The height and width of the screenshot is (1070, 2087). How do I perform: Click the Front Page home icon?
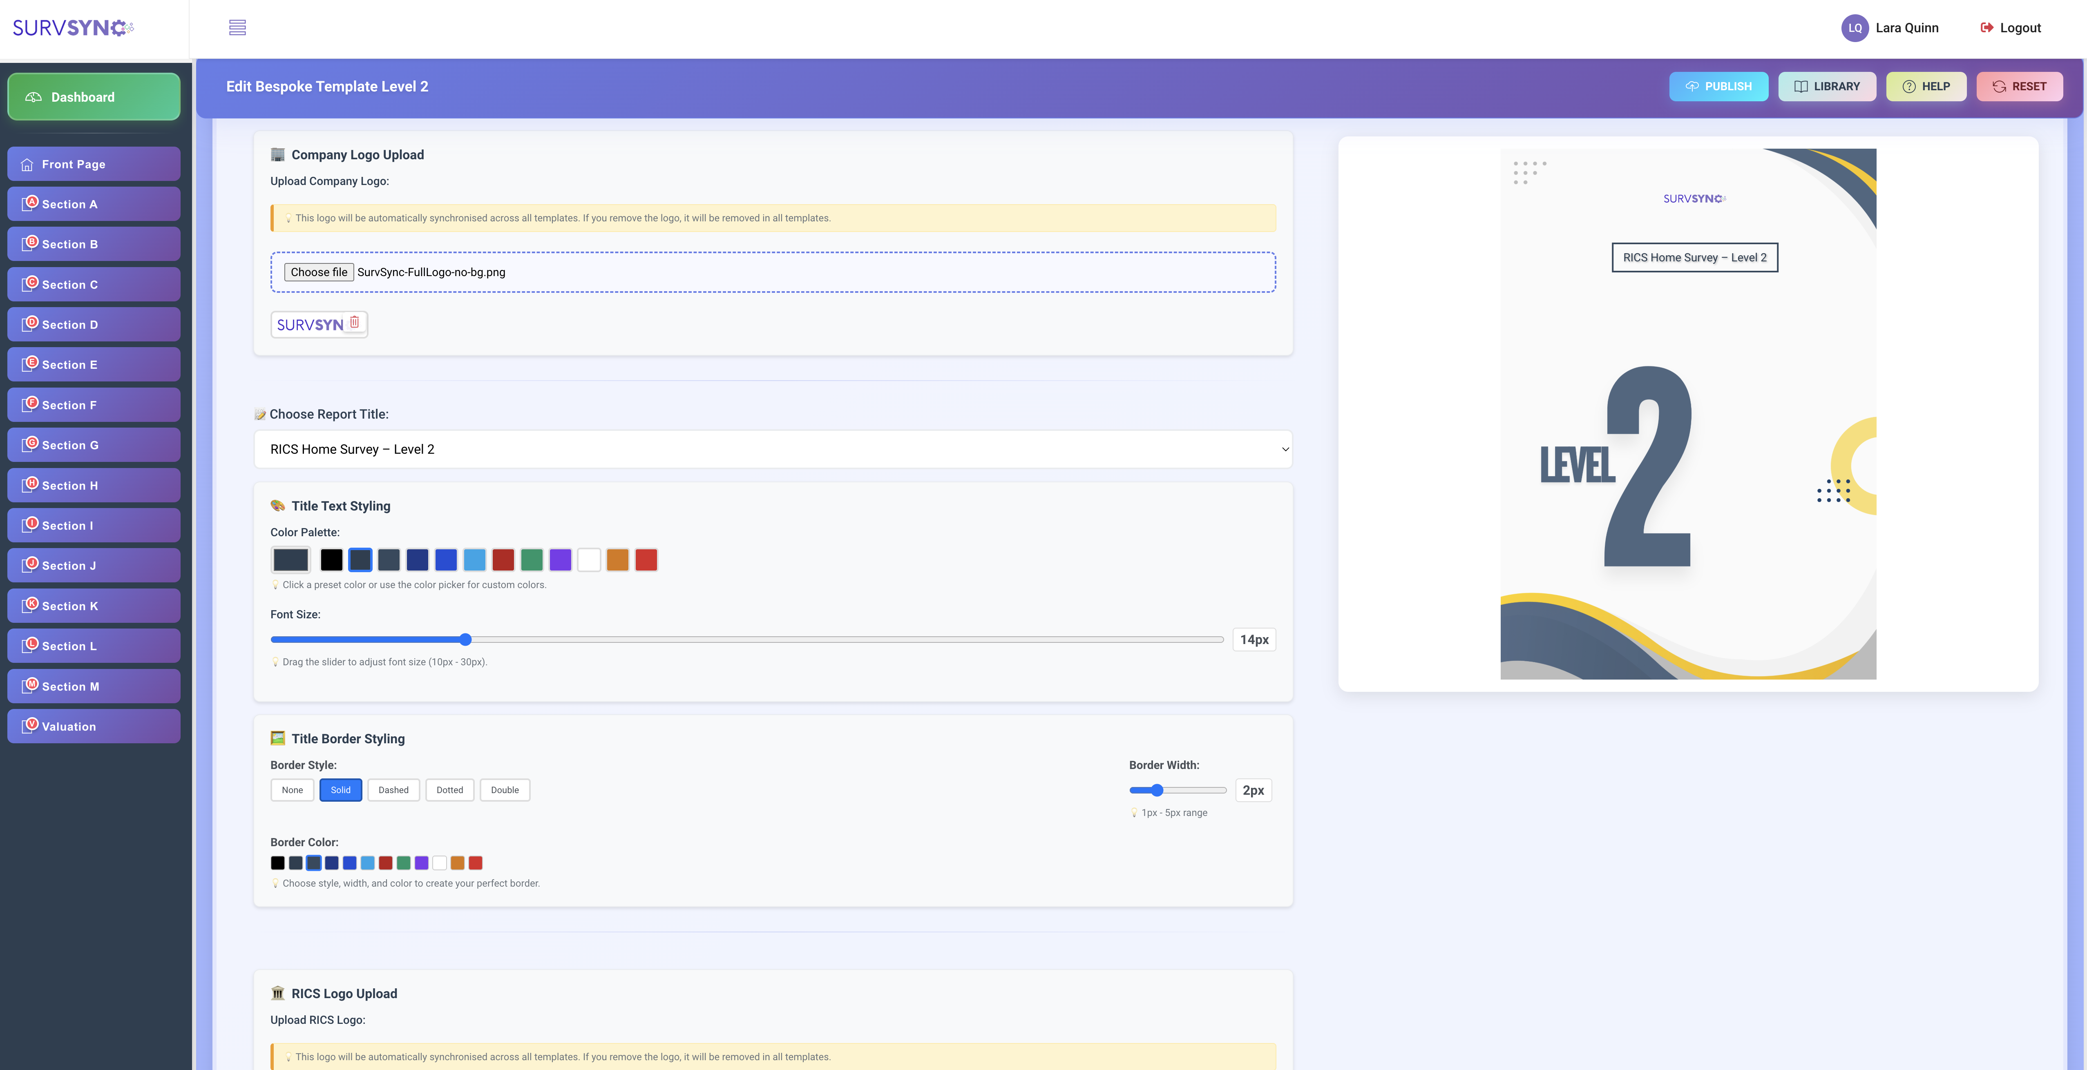click(27, 164)
